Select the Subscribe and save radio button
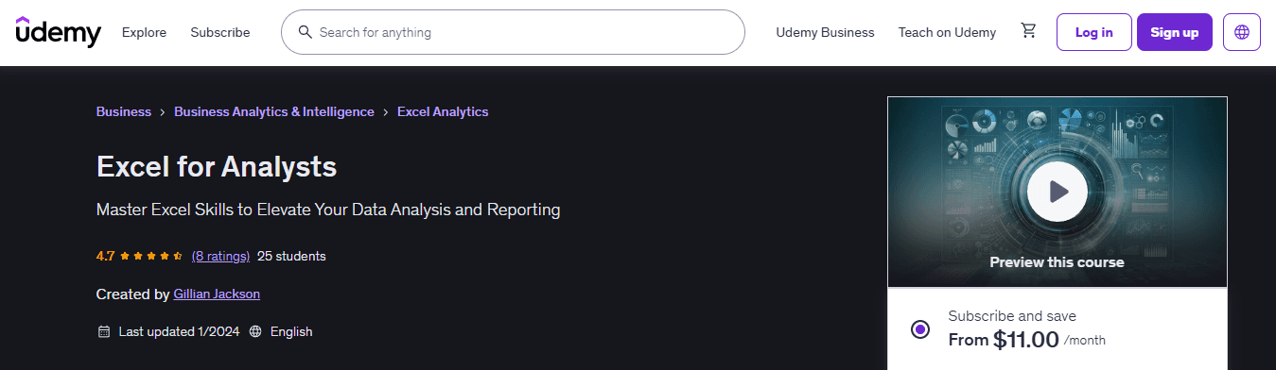The image size is (1276, 370). tap(919, 328)
